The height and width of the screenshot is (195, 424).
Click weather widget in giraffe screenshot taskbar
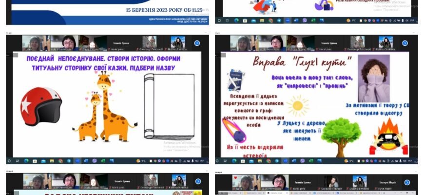141,161
